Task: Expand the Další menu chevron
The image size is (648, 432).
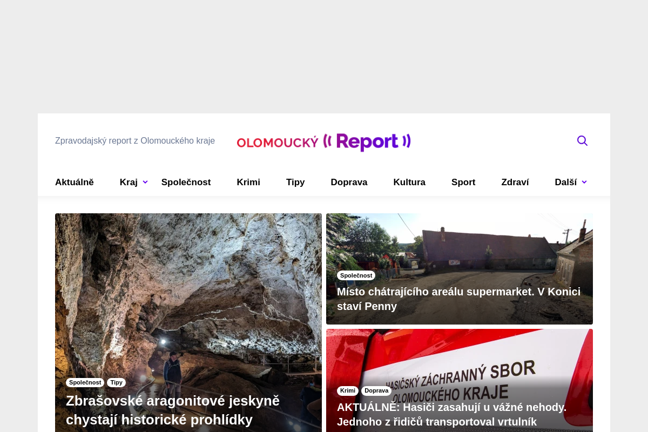Action: tap(584, 183)
